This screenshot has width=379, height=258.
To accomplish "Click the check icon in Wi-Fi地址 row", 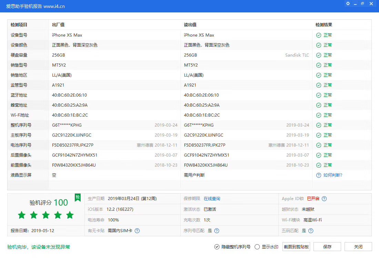I will (x=319, y=115).
